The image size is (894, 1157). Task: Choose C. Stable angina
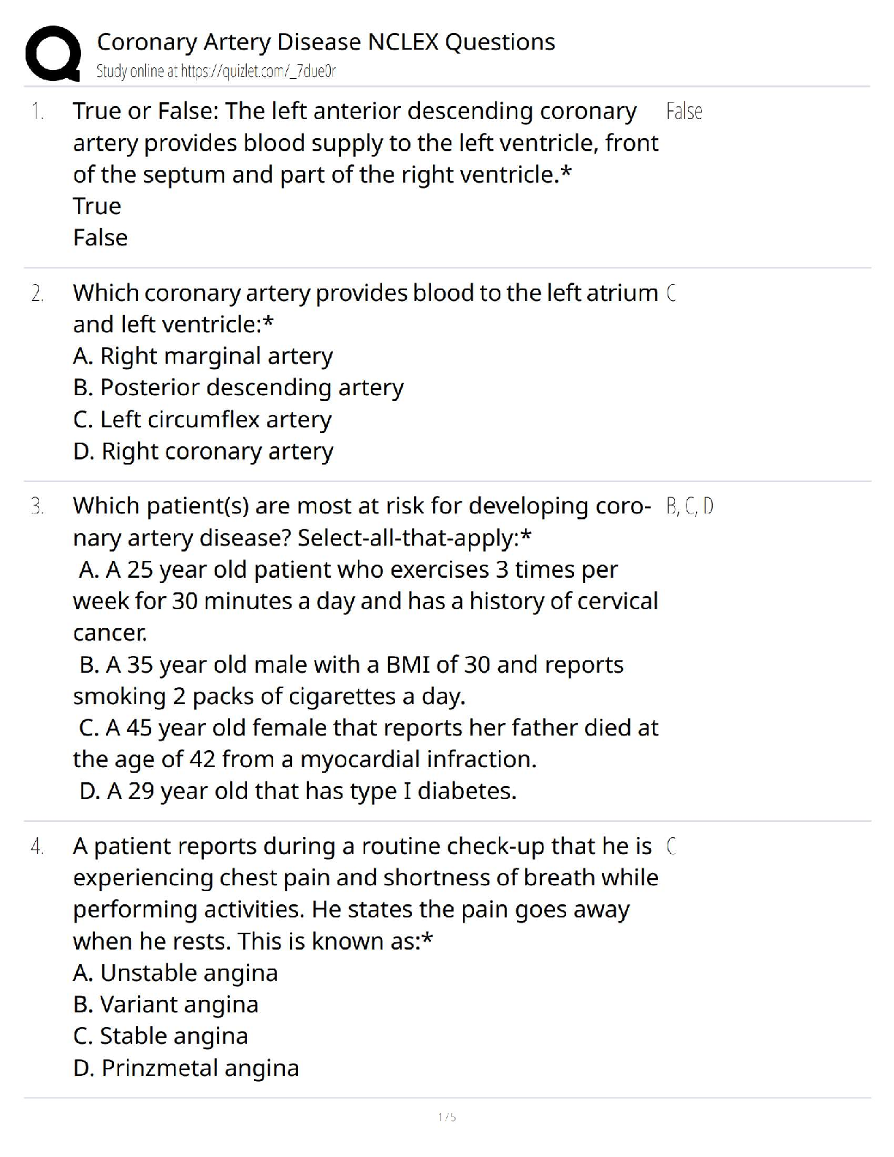161,1036
